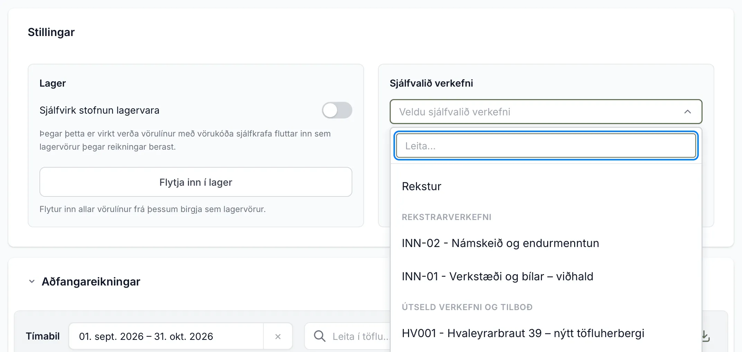The height and width of the screenshot is (352, 742).
Task: Select the Rekstur option
Action: click(546, 186)
